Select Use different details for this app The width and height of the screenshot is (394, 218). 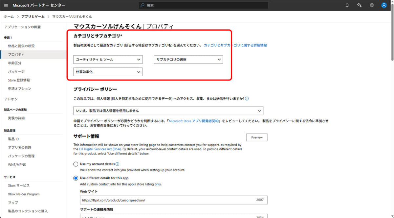coord(76,178)
